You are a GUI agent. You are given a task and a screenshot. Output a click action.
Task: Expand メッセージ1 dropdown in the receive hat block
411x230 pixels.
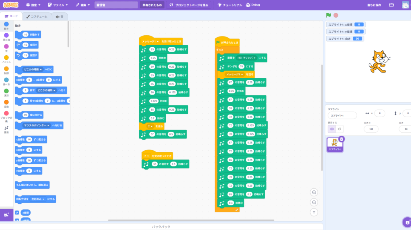coord(150,41)
